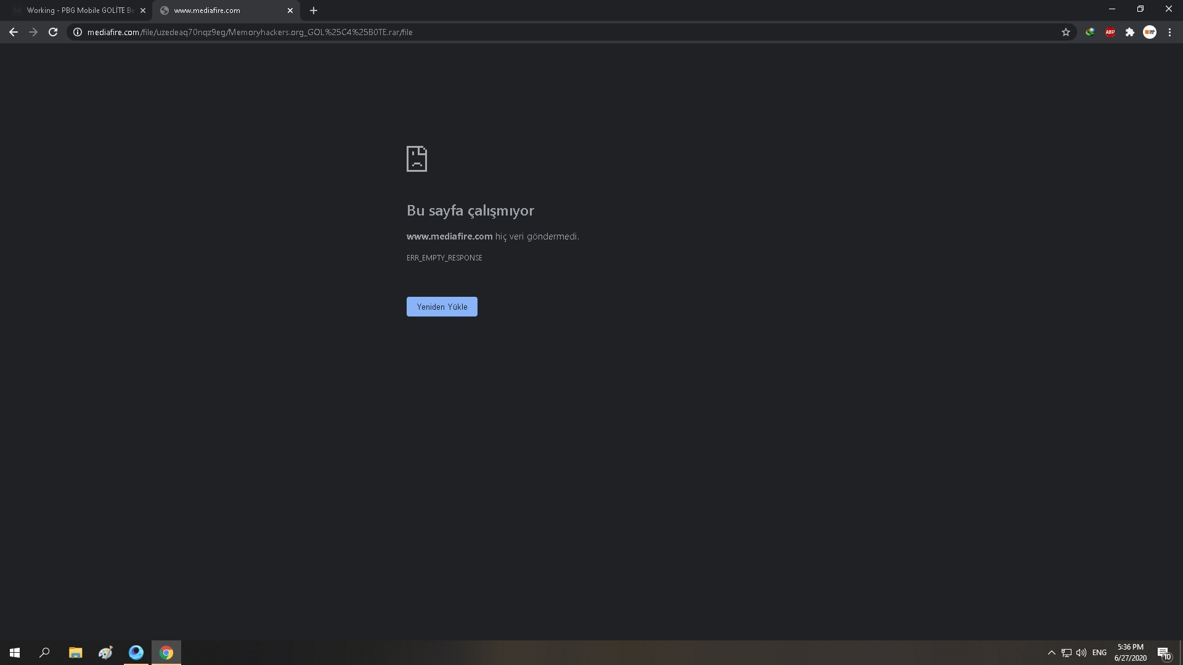Switch the ENG input language indicator

coord(1099,653)
